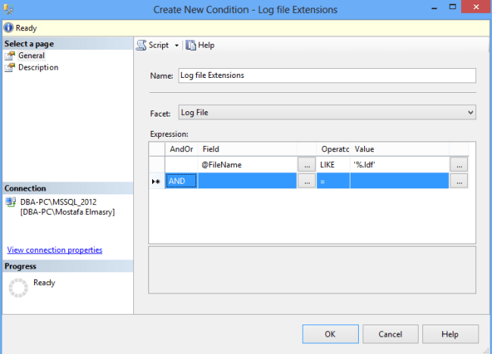This screenshot has width=492, height=354.
Task: Click the window title bar icon
Action: [x=8, y=10]
